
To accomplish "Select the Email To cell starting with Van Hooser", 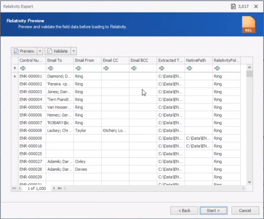I will [60, 107].
